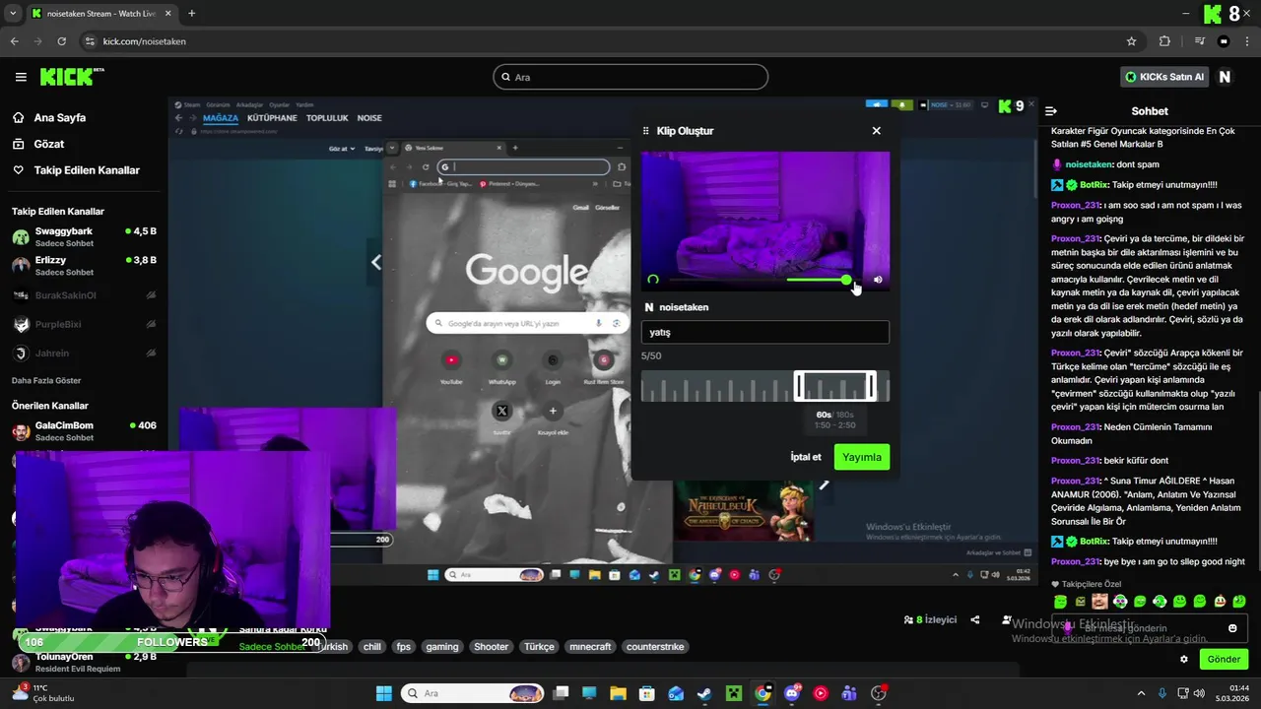Click the Kick search box 'Ara'
Viewport: 1261px width, 709px height.
[x=630, y=77]
